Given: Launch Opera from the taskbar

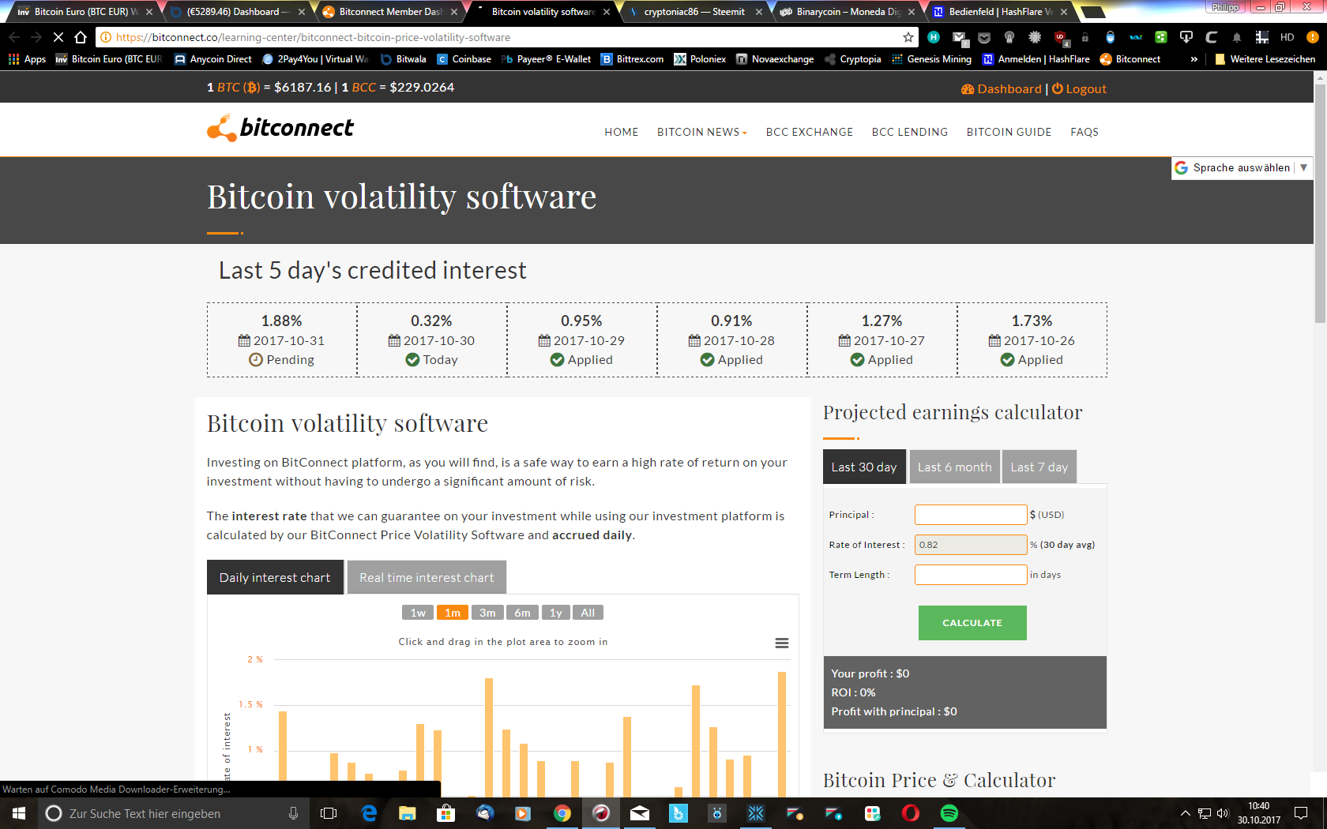Looking at the screenshot, I should point(911,813).
